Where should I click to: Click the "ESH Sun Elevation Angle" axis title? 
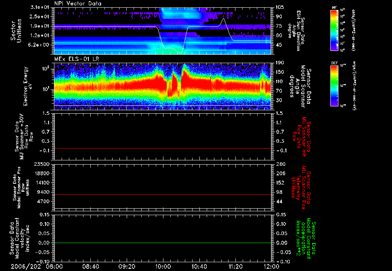[296, 31]
